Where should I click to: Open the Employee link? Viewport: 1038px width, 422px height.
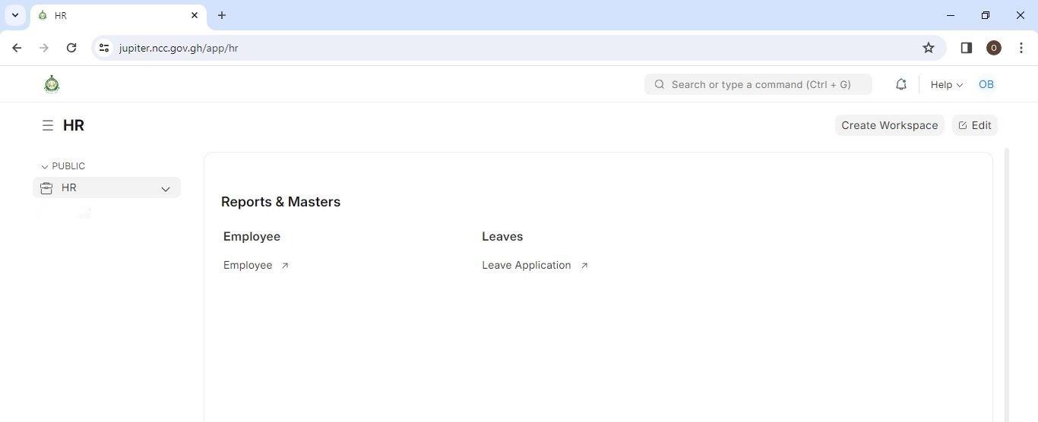pyautogui.click(x=248, y=265)
